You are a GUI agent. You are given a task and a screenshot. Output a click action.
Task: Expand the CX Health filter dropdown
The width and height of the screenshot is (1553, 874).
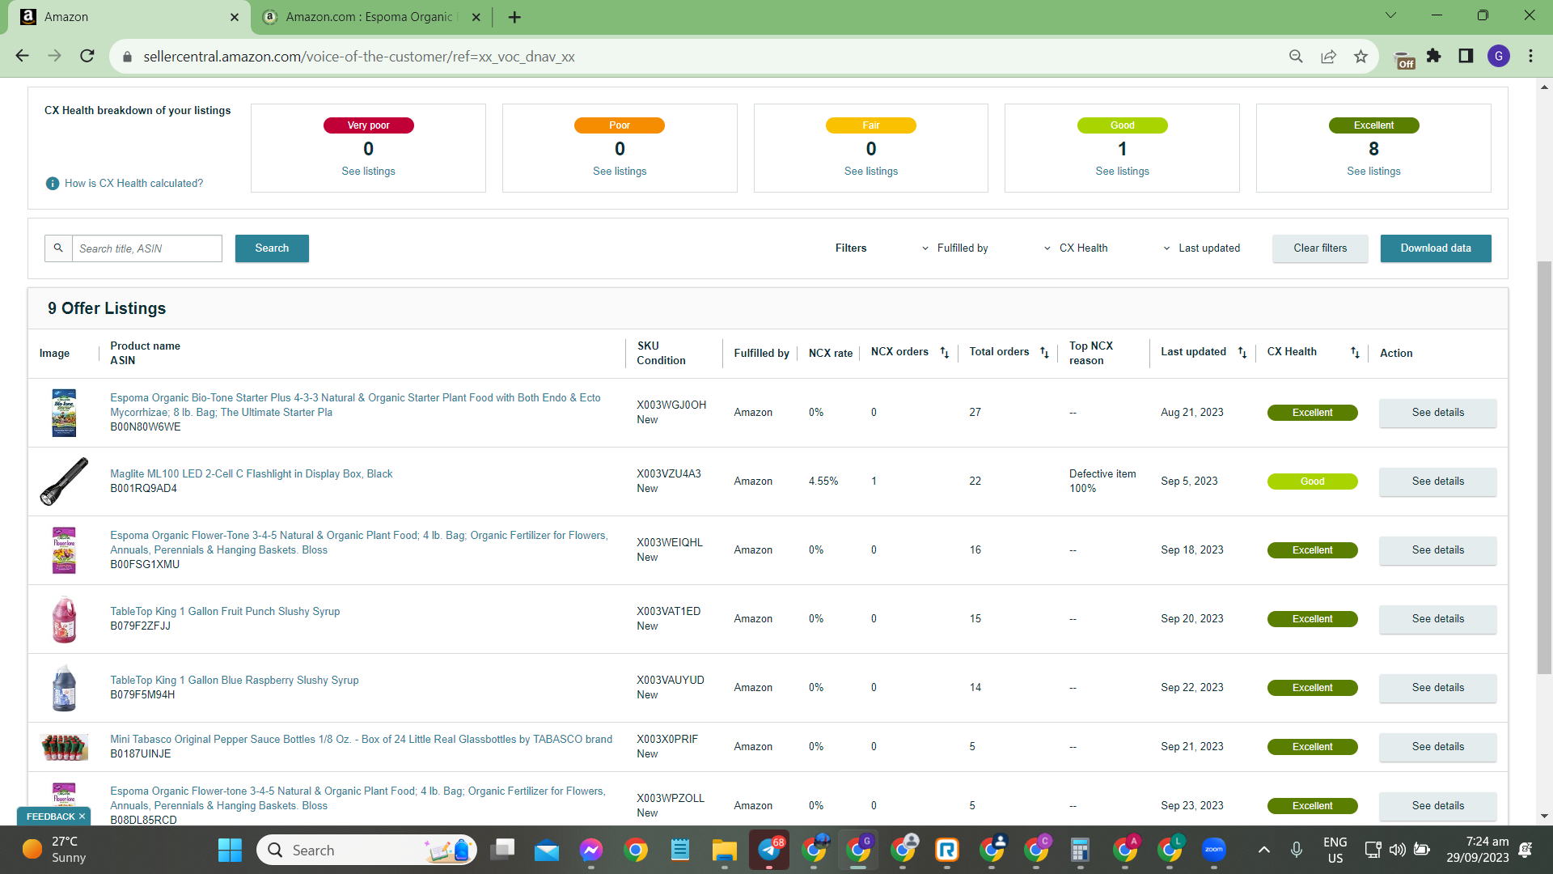pyautogui.click(x=1076, y=248)
